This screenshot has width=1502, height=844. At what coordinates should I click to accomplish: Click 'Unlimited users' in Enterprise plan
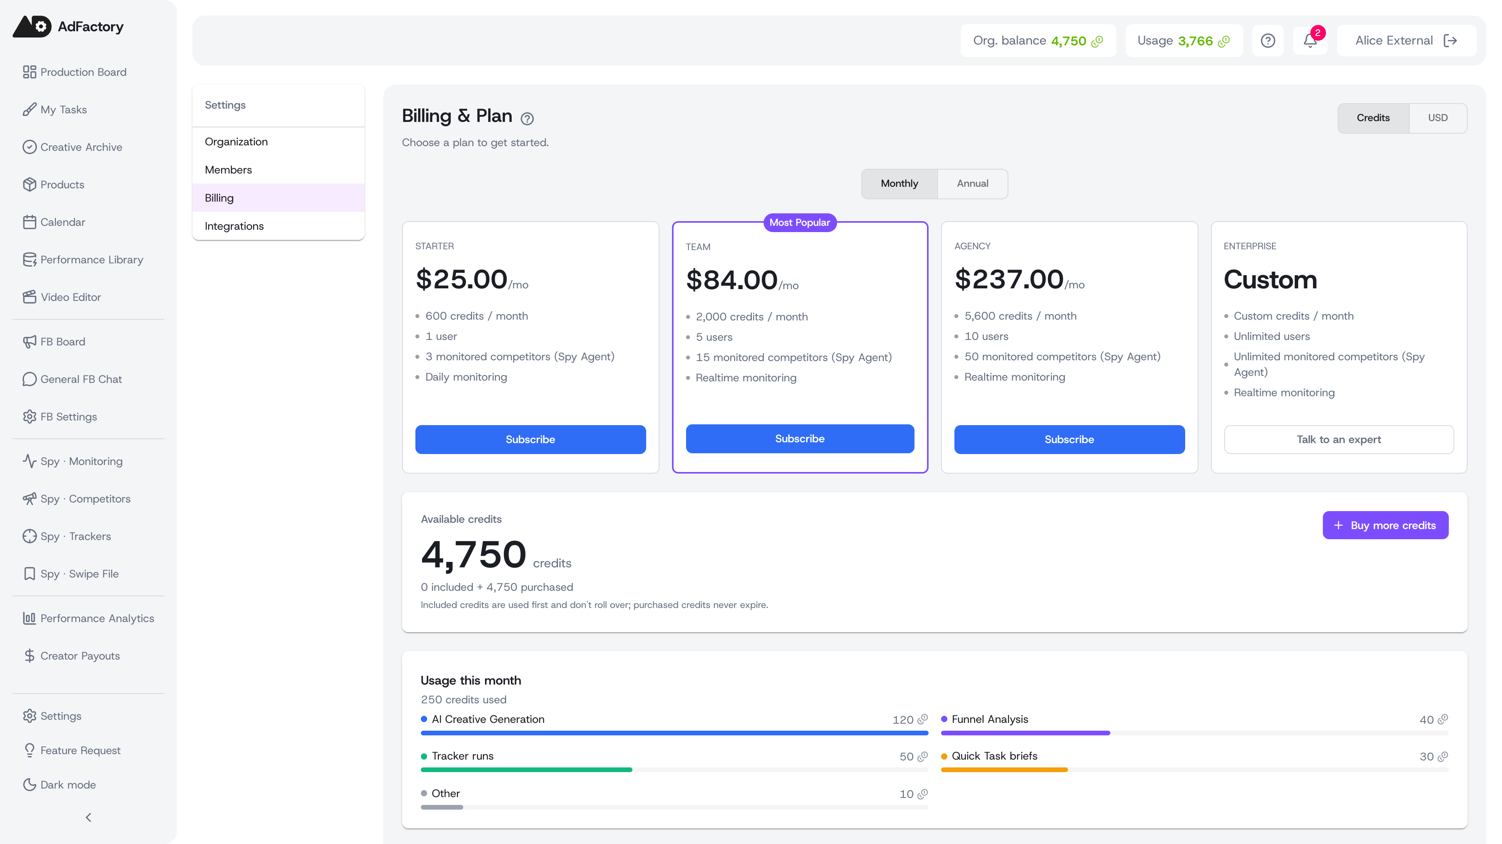pyautogui.click(x=1272, y=336)
